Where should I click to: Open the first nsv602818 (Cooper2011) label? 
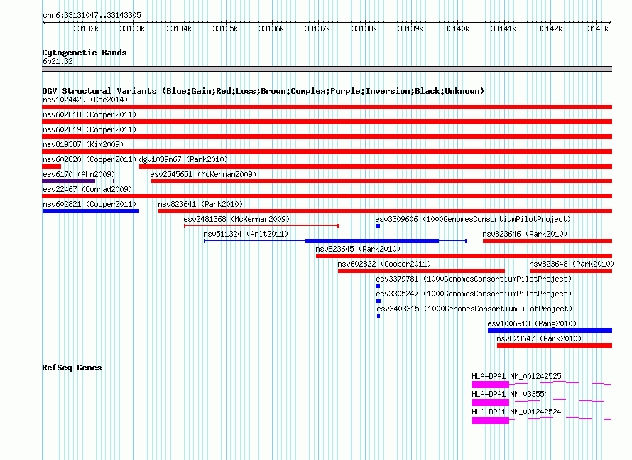click(89, 114)
